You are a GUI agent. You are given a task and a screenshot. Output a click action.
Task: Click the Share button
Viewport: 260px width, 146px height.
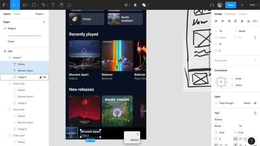(231, 5)
